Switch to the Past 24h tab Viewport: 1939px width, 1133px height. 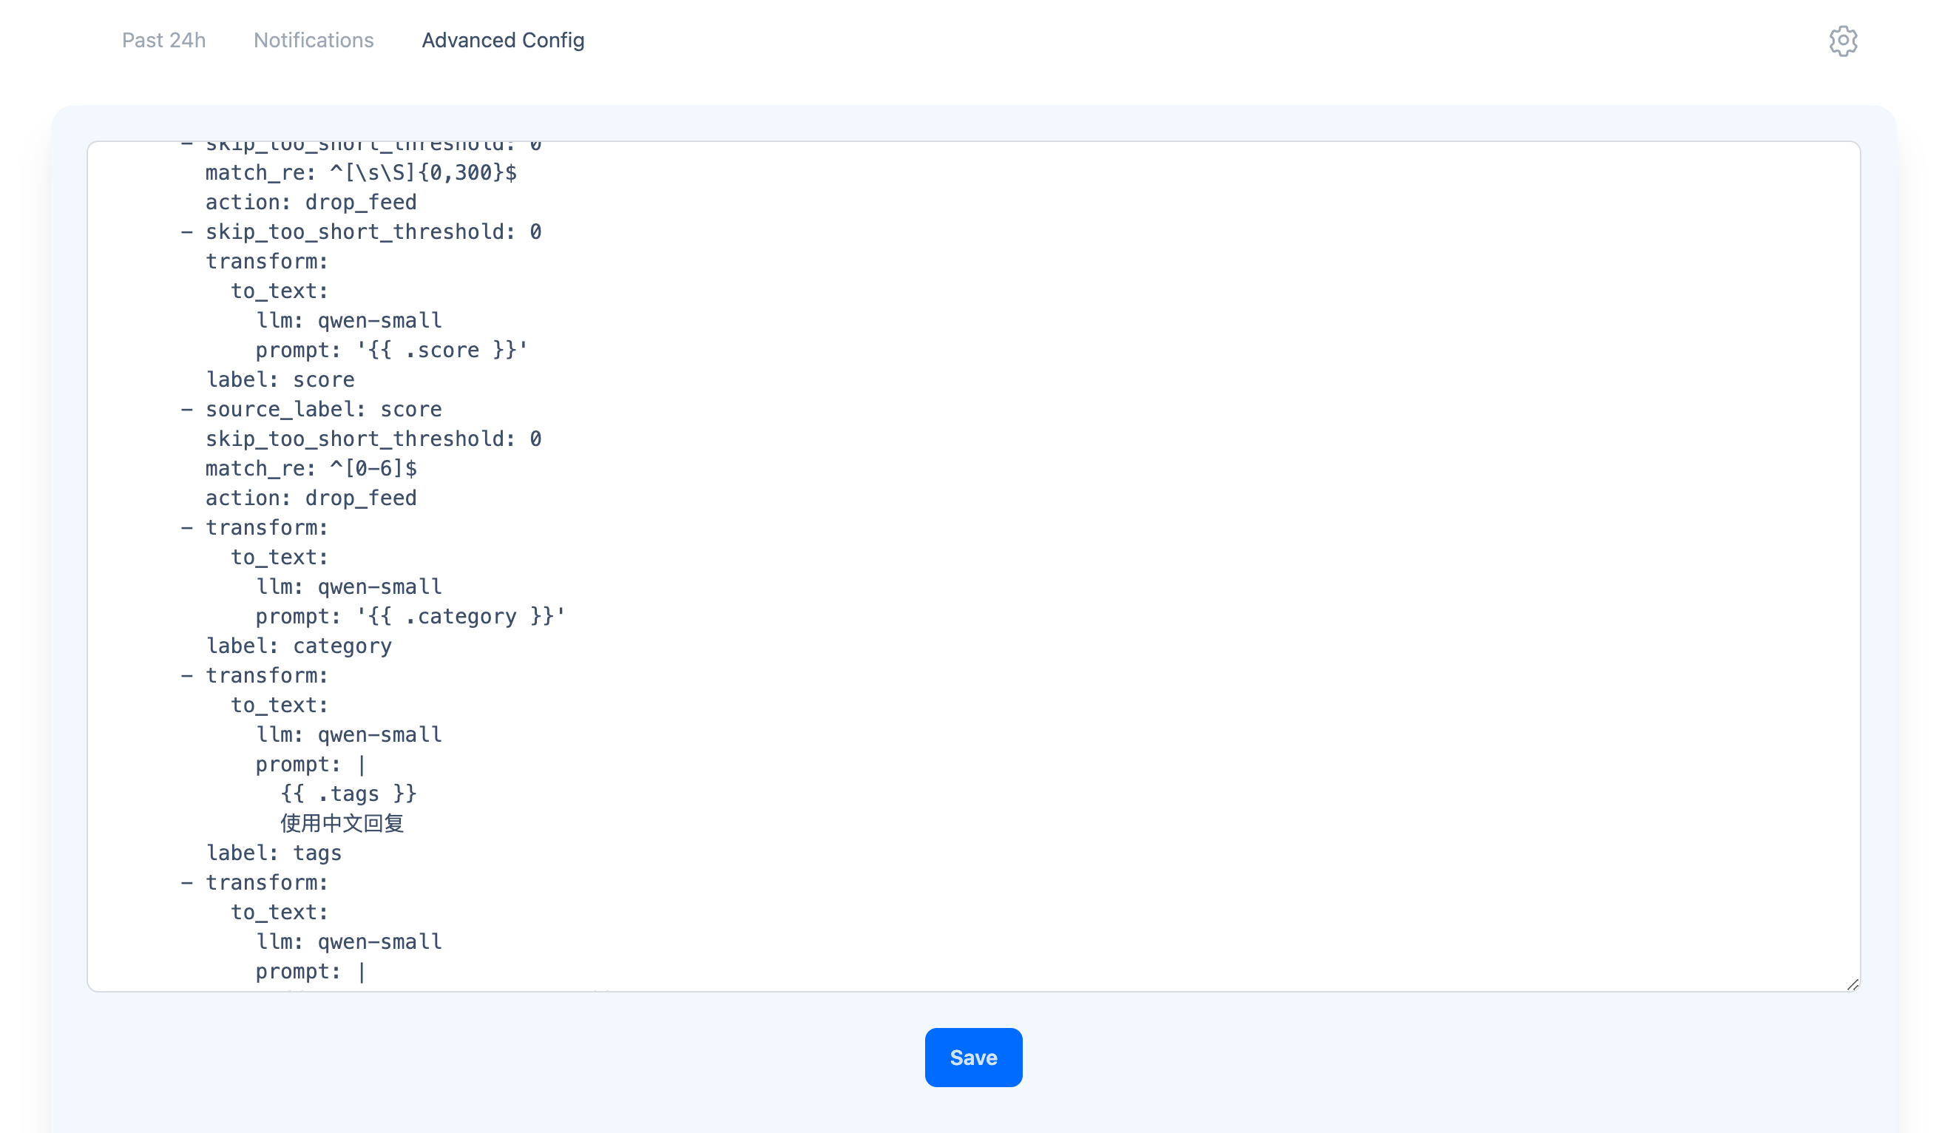click(x=165, y=39)
